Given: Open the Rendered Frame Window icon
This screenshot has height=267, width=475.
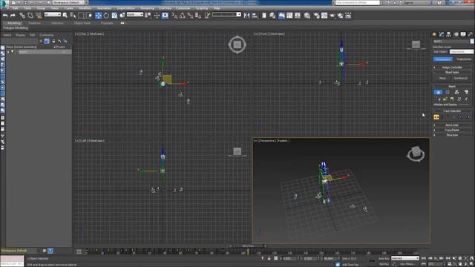Looking at the screenshot, I should coord(324,16).
